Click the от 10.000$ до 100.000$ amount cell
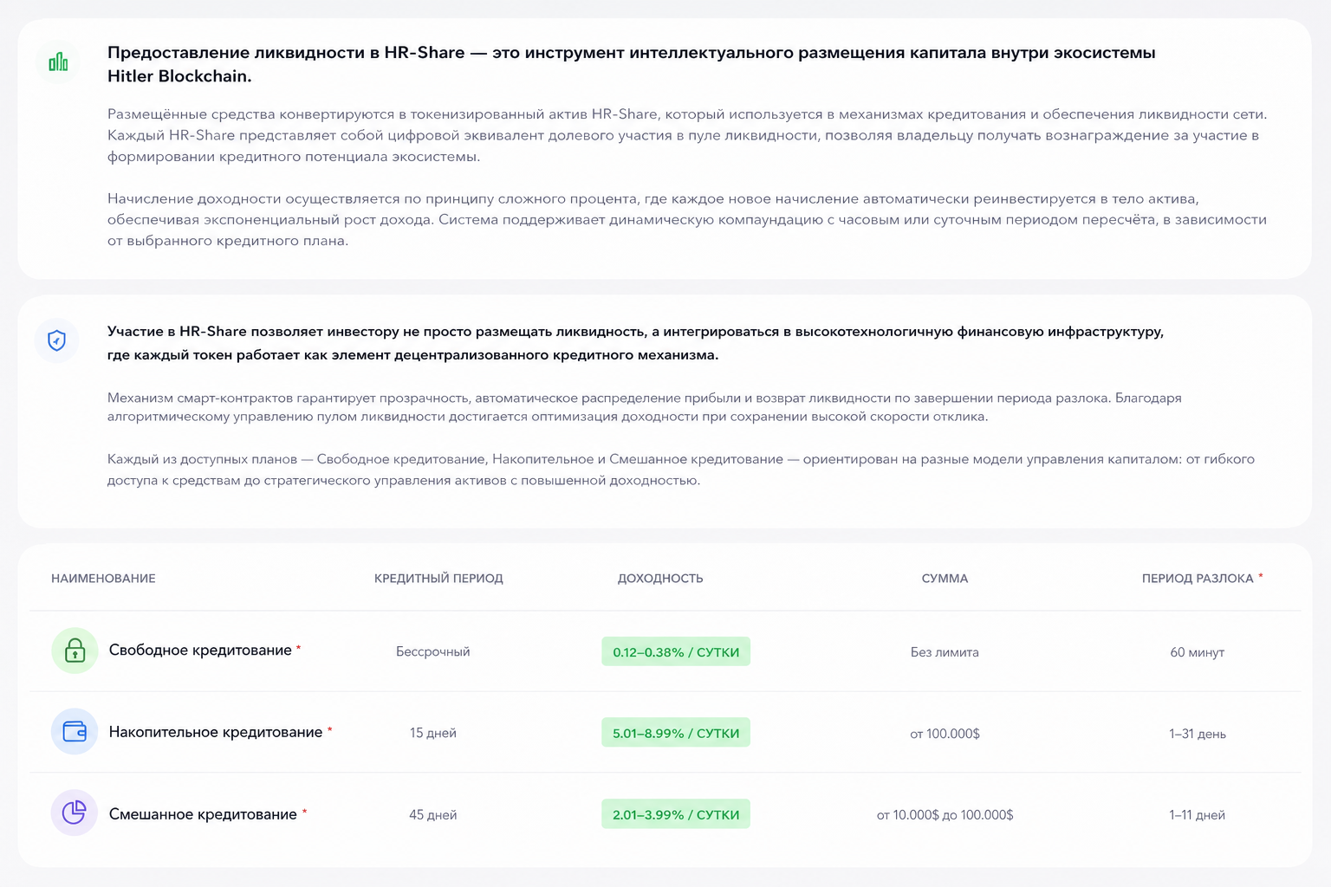 [x=945, y=815]
